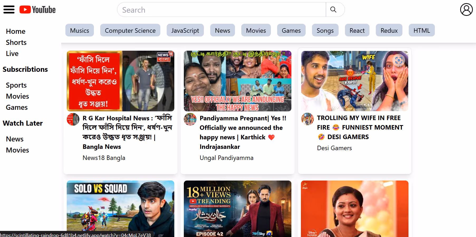Open the R G Kar Hospital News thumbnail

click(x=120, y=81)
